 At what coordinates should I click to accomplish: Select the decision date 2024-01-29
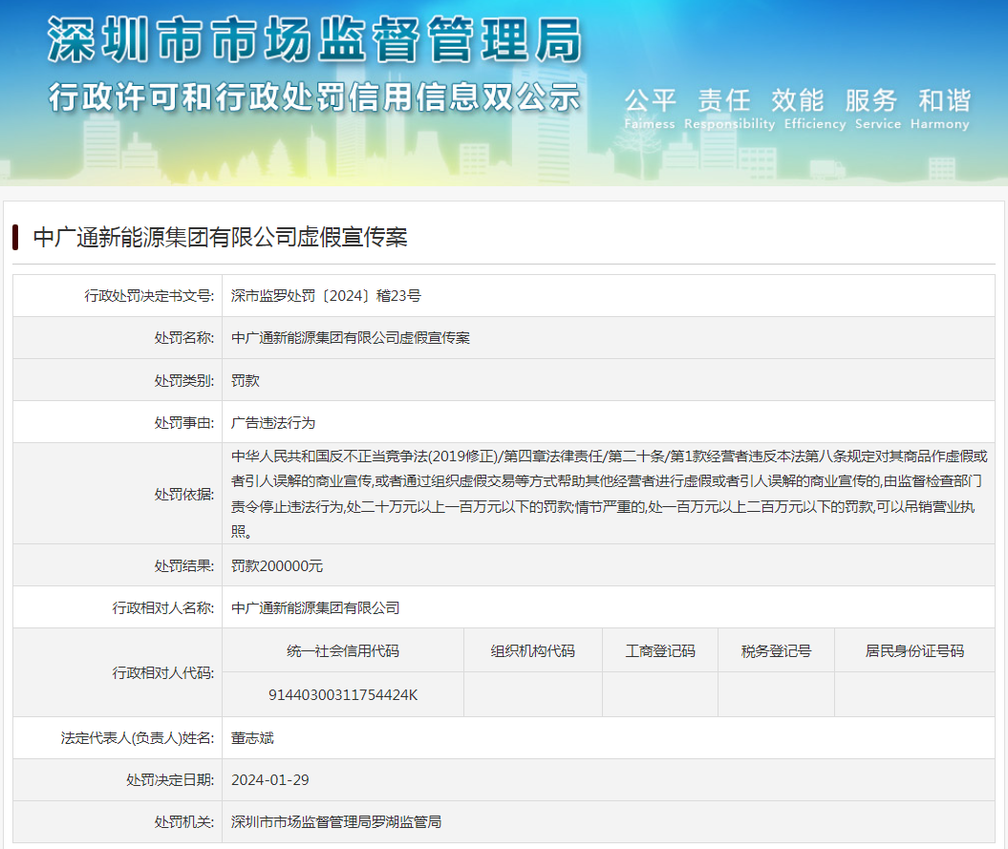pos(270,780)
